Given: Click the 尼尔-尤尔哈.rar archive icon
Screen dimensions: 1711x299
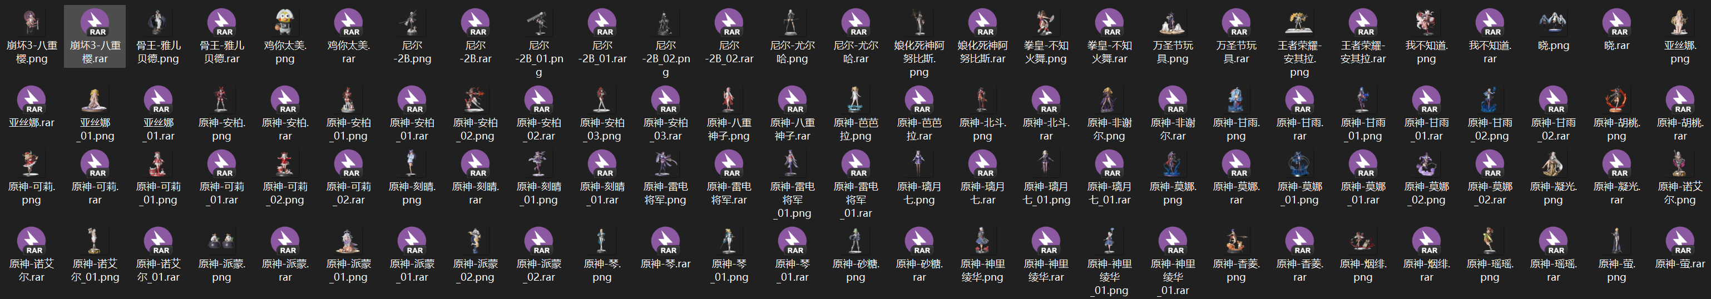Looking at the screenshot, I should (x=856, y=23).
